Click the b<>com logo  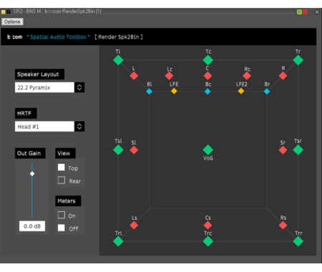click(x=14, y=37)
